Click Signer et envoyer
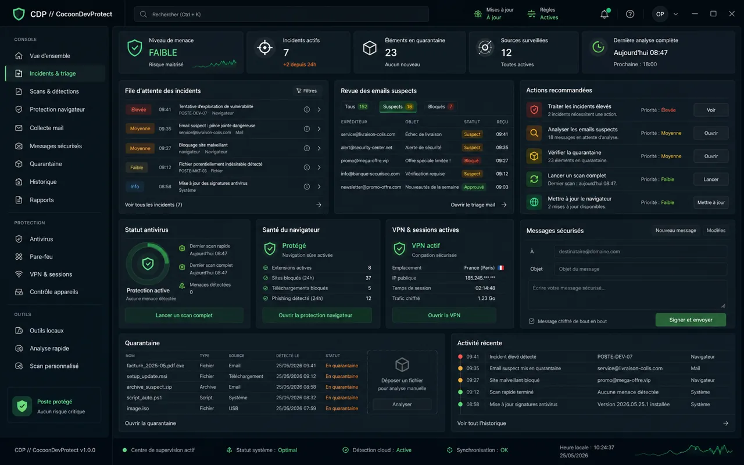Screen dimensions: 744x465 pos(691,320)
